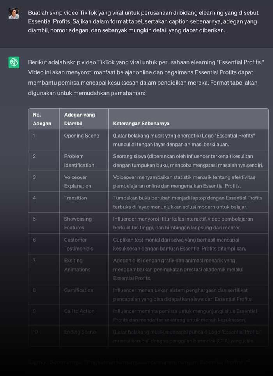
Task: Click the 'Ending Scene' cell
Action: coord(84,336)
